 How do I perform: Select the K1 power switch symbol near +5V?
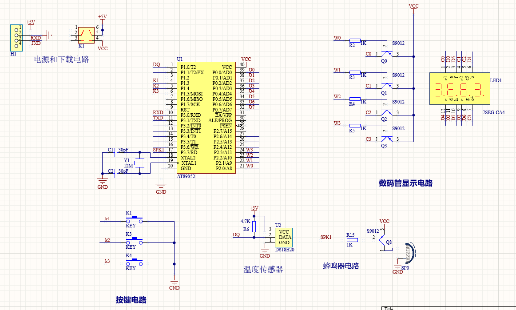click(x=86, y=35)
